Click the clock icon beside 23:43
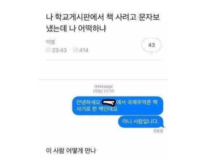 click(x=48, y=50)
